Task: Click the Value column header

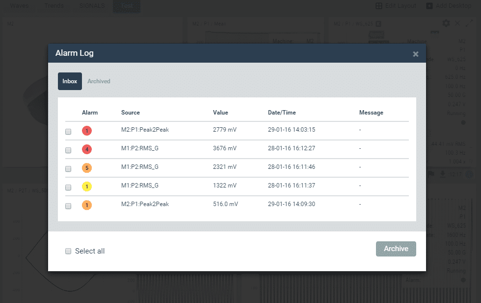Action: pos(220,113)
